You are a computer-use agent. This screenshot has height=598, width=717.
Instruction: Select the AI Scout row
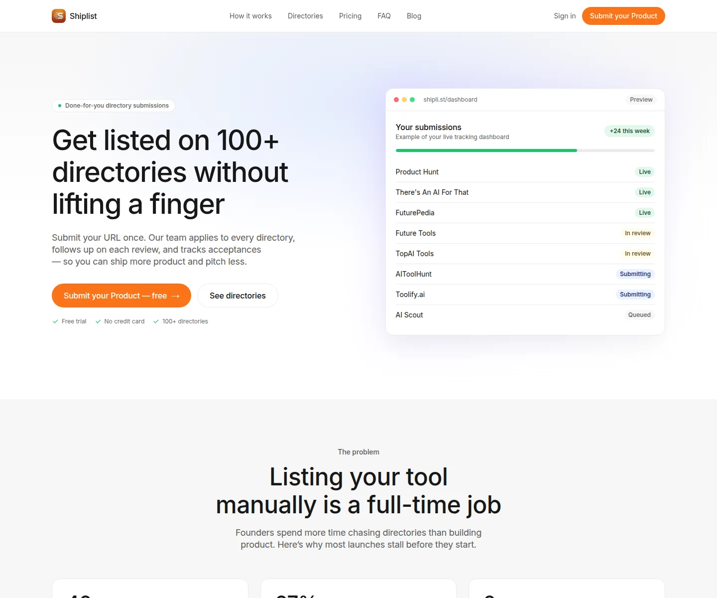tap(525, 315)
